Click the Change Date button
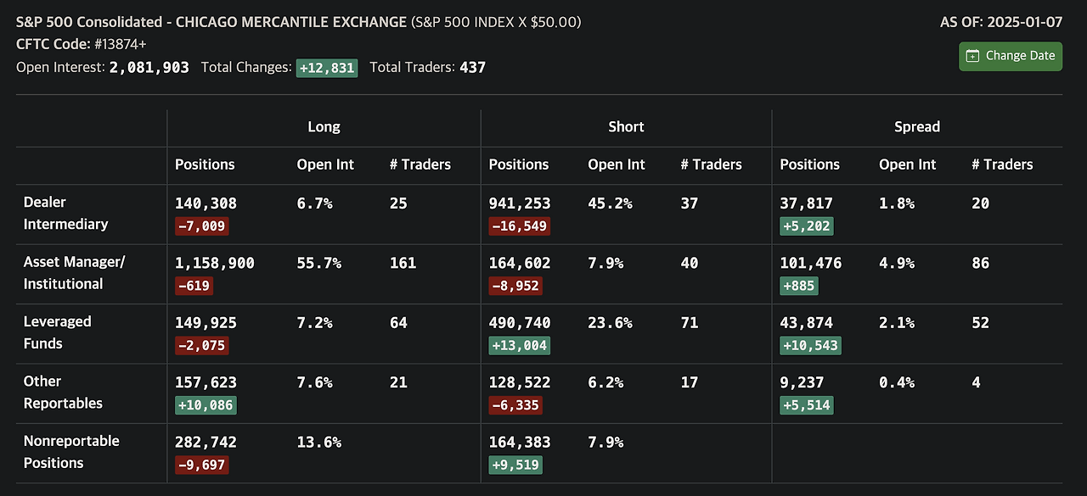This screenshot has height=496, width=1087. click(1011, 56)
